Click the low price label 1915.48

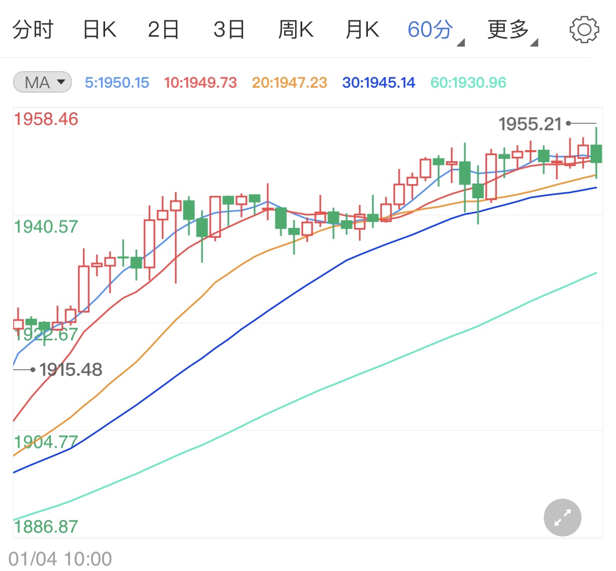click(x=71, y=370)
